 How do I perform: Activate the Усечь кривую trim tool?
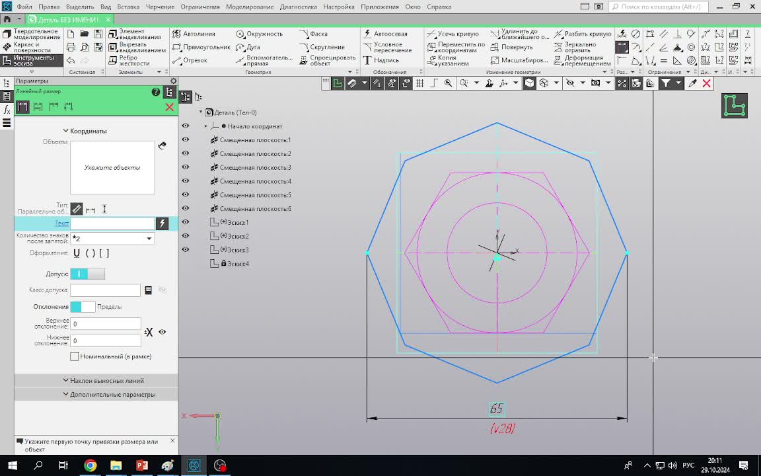point(453,34)
